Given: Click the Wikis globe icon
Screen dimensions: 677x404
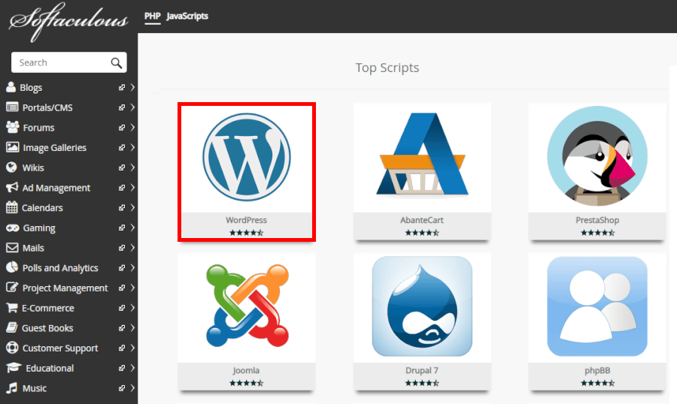Looking at the screenshot, I should point(11,167).
